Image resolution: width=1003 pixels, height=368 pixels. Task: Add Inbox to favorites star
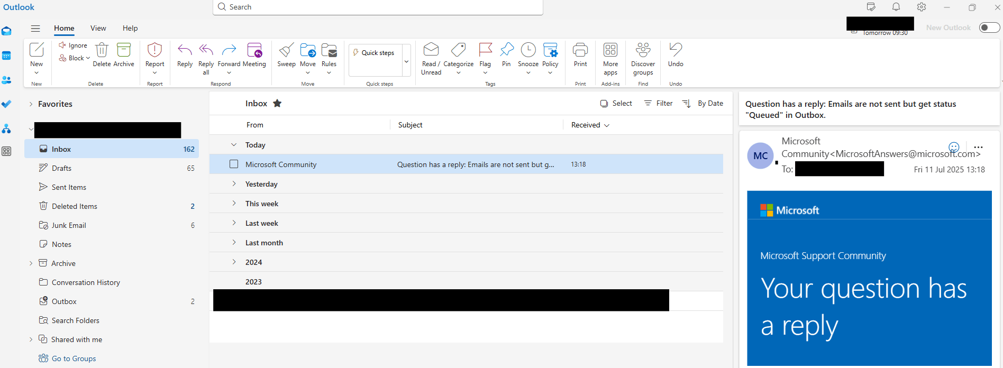coord(277,103)
